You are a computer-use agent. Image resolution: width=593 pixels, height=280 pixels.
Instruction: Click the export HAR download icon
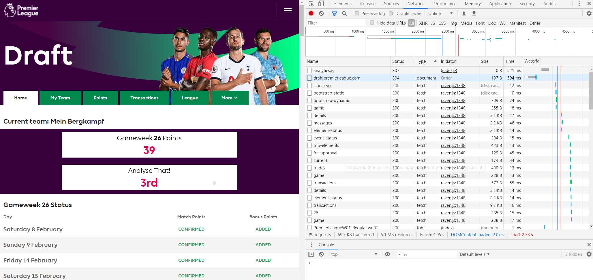click(x=474, y=13)
